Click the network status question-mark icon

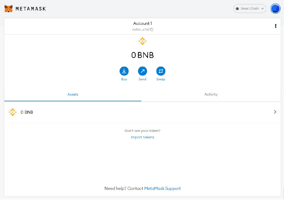[x=237, y=9]
